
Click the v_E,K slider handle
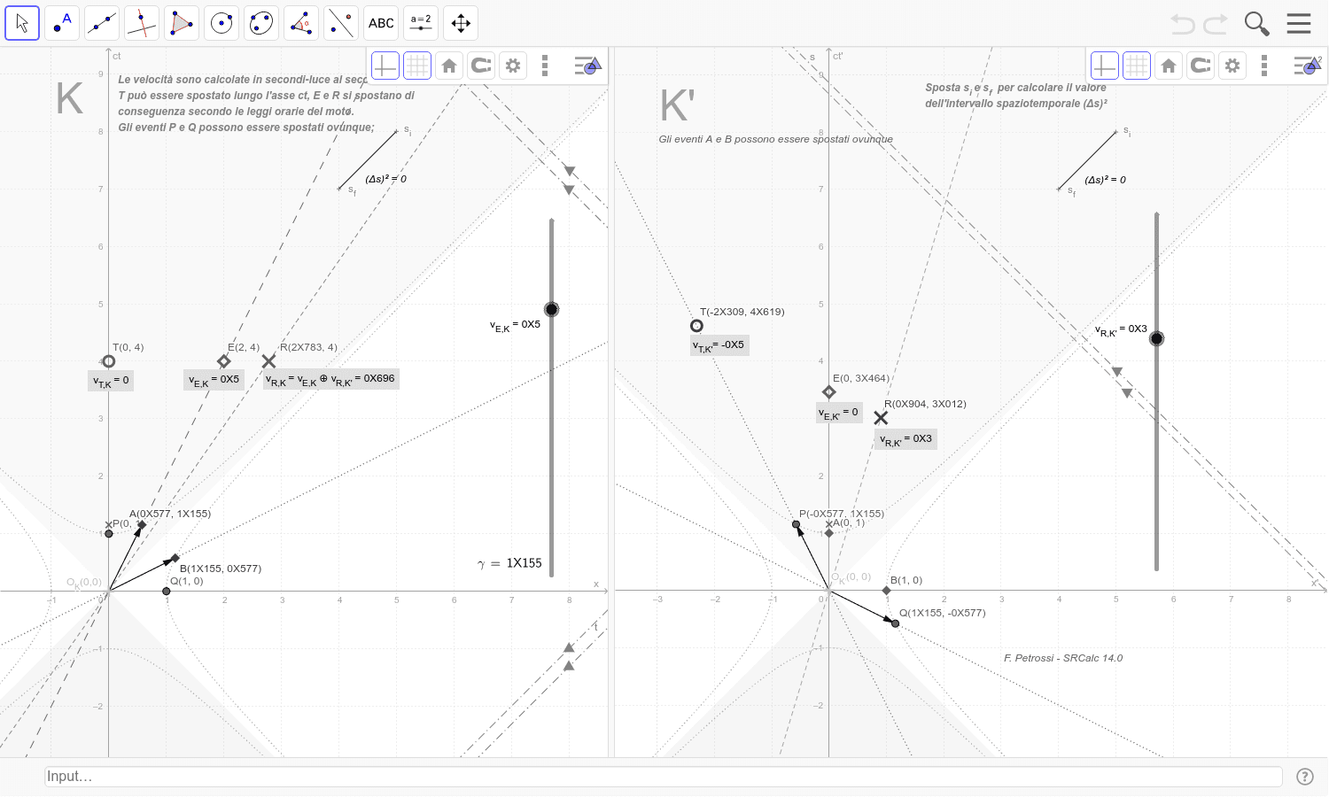[552, 309]
